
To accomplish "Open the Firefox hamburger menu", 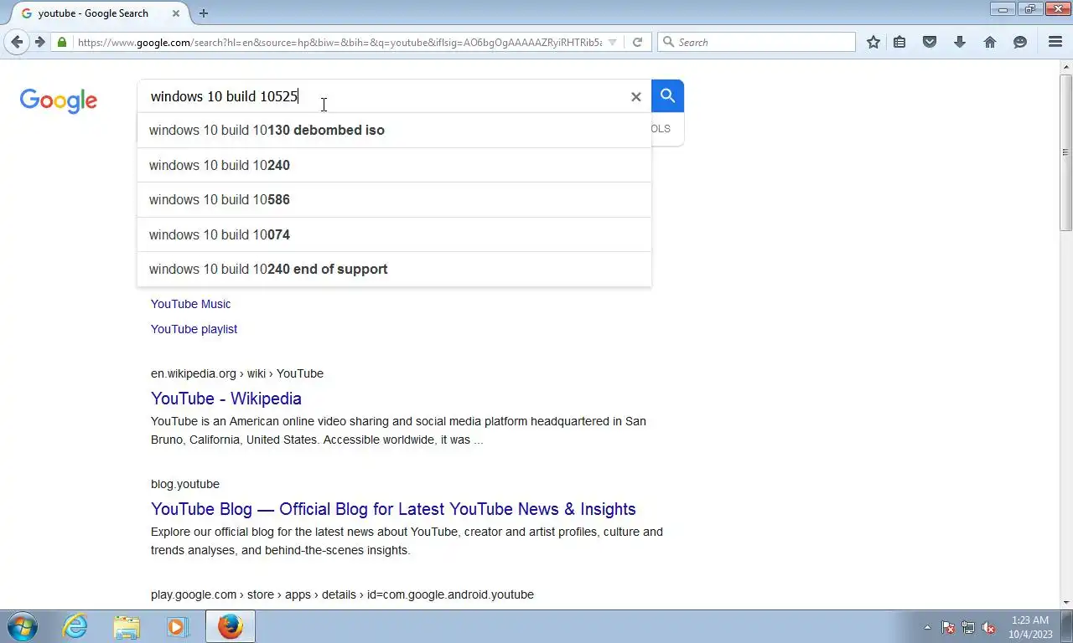I will (1055, 42).
